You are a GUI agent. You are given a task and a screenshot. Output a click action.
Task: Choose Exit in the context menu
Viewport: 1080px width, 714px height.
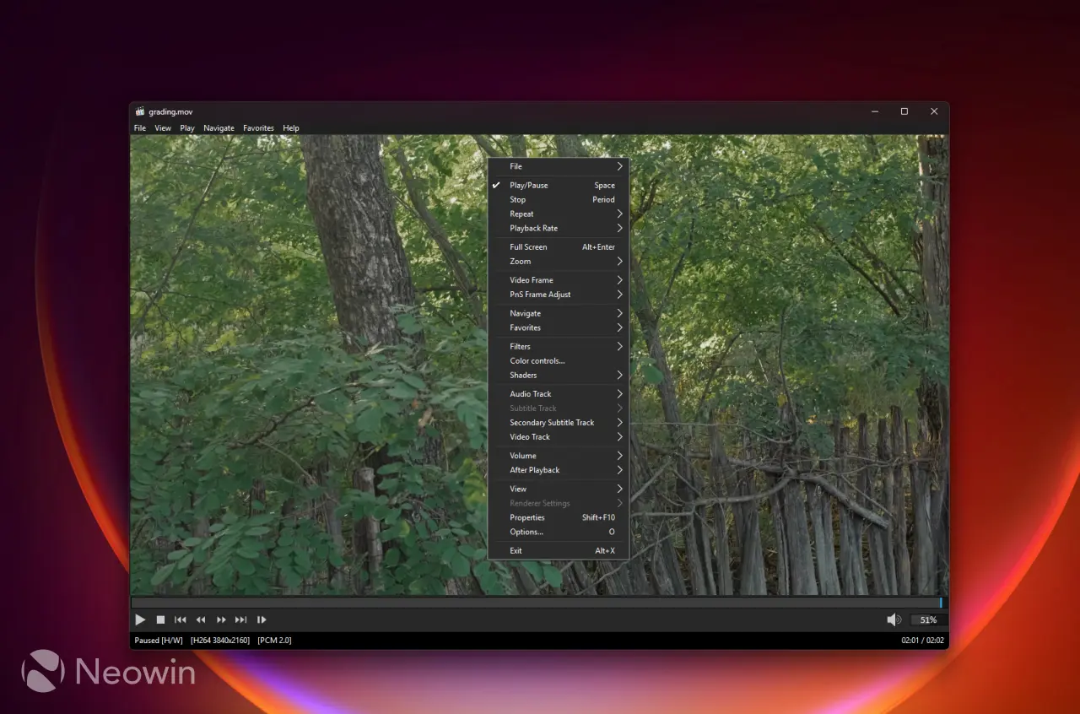tap(558, 551)
